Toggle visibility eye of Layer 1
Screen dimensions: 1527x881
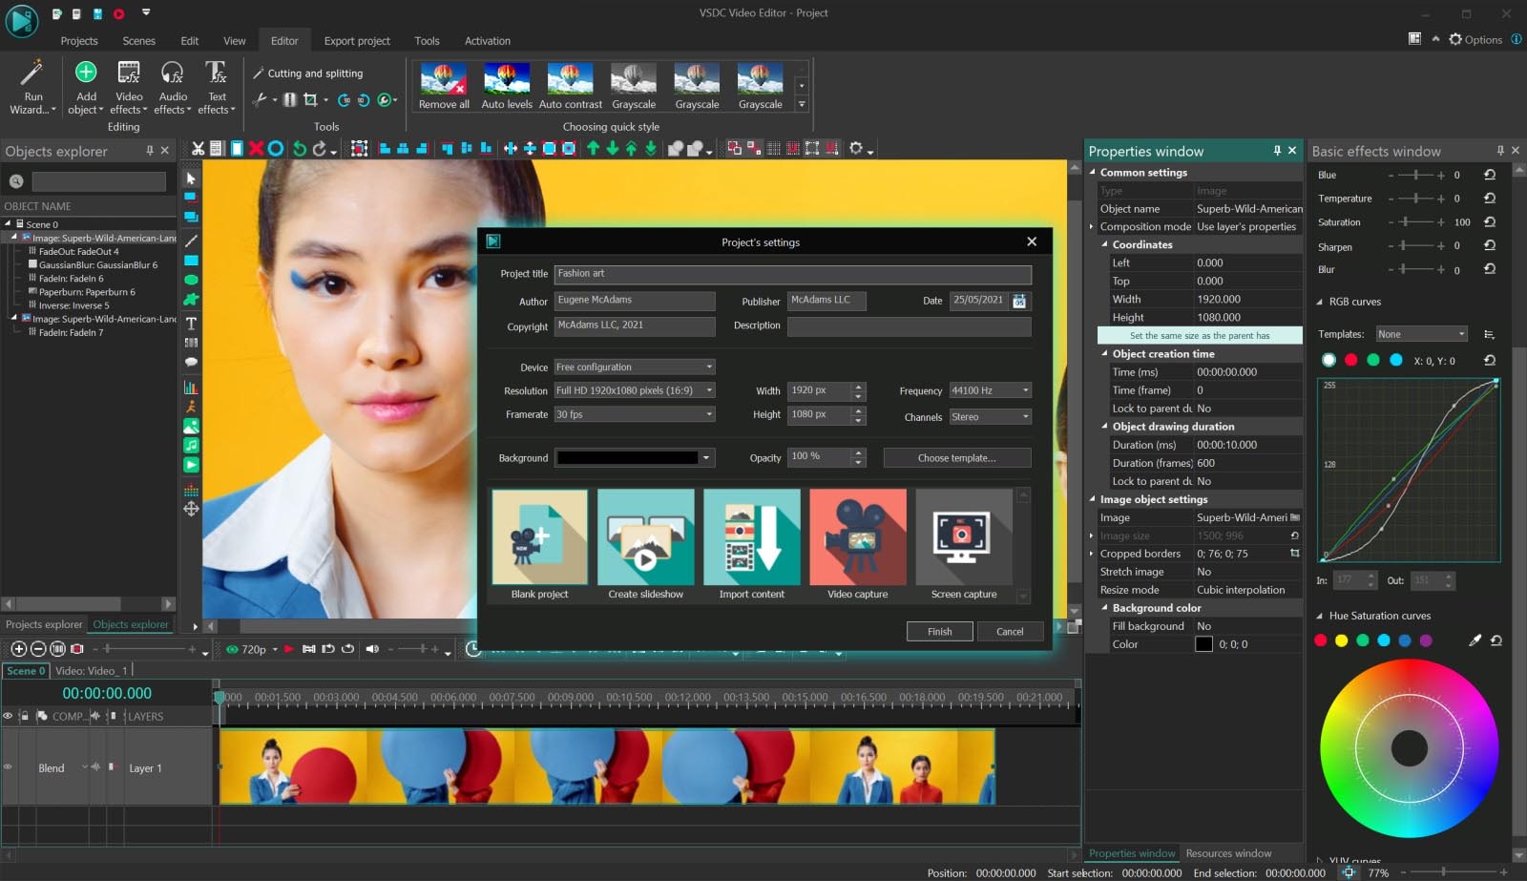coord(9,767)
